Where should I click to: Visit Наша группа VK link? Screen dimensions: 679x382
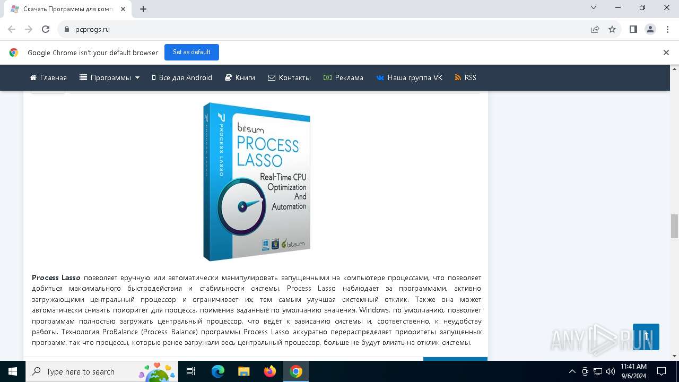pos(410,77)
